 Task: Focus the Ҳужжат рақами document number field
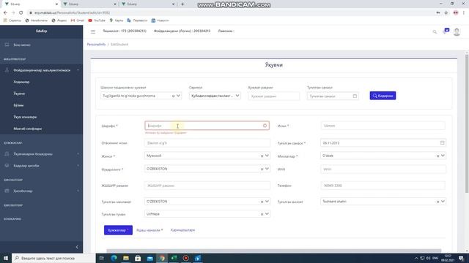pos(273,96)
